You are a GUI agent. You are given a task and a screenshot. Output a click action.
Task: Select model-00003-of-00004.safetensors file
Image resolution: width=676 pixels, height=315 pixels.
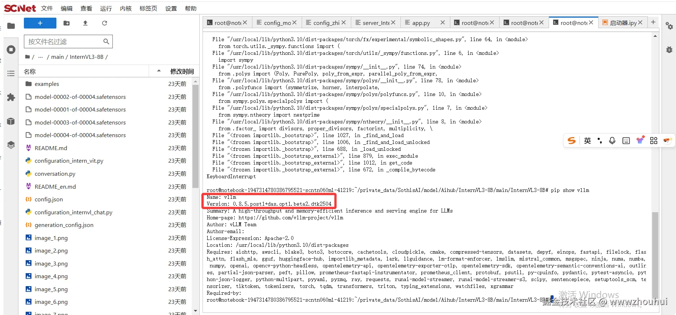point(106,122)
